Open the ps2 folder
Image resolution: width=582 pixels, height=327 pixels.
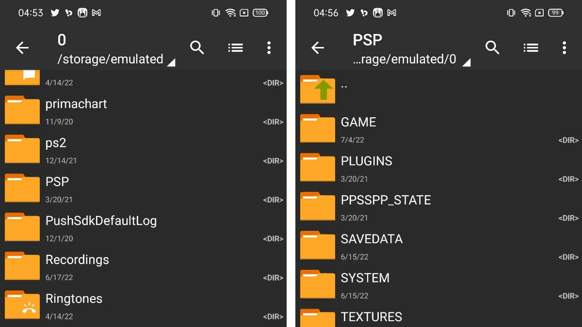point(56,143)
